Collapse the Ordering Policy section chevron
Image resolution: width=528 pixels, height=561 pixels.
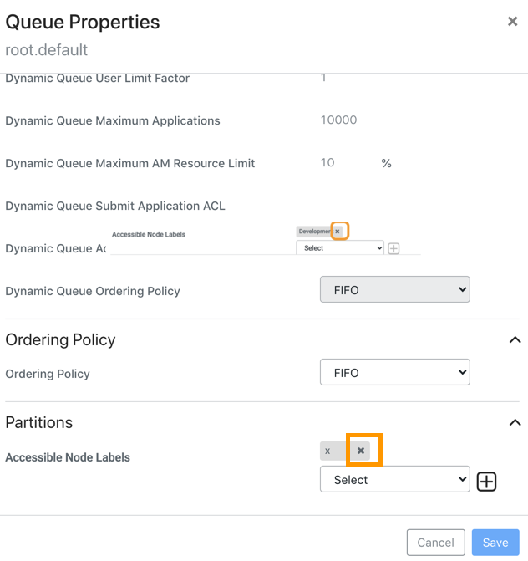515,340
